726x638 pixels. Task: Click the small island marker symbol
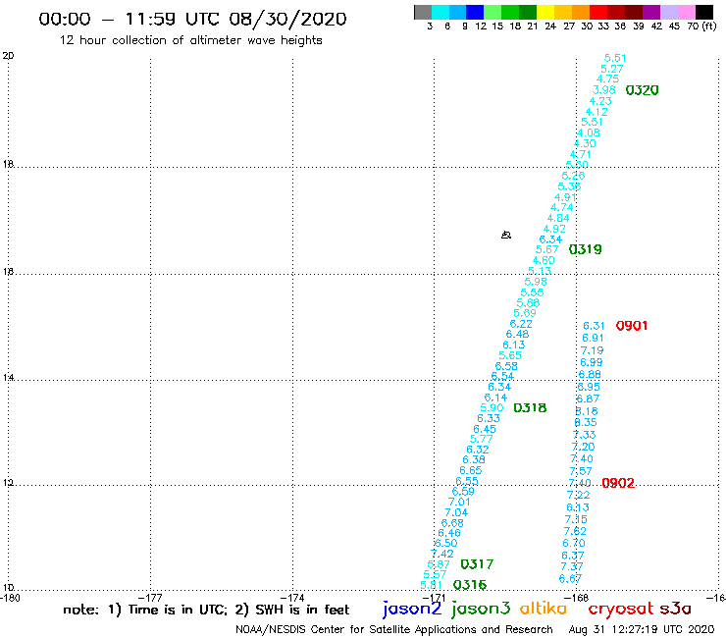coord(506,235)
